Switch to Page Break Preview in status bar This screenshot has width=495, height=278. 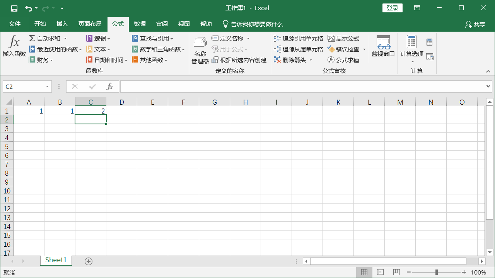point(396,273)
